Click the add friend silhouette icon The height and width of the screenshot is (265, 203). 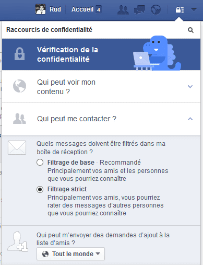tap(18, 241)
